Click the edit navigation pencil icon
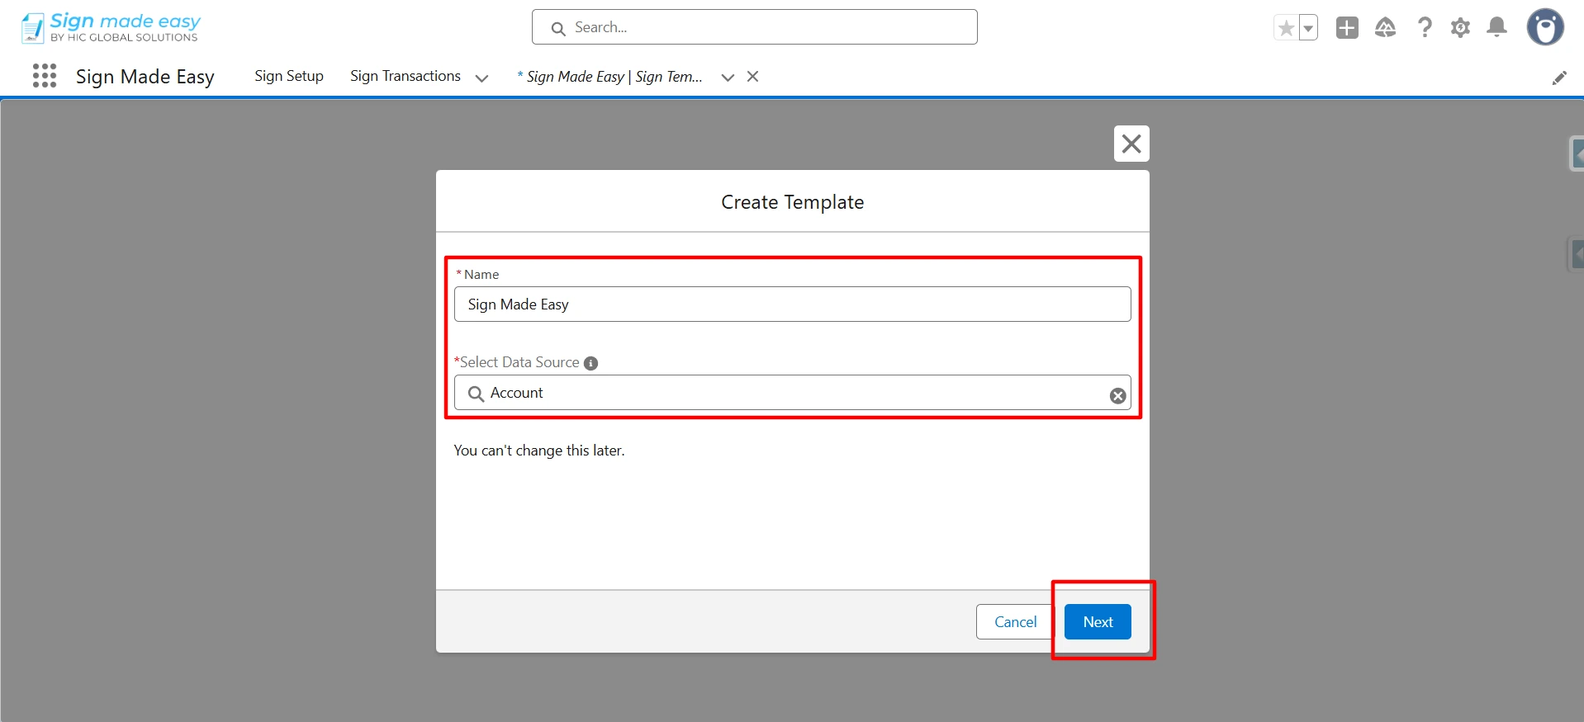 tap(1559, 78)
